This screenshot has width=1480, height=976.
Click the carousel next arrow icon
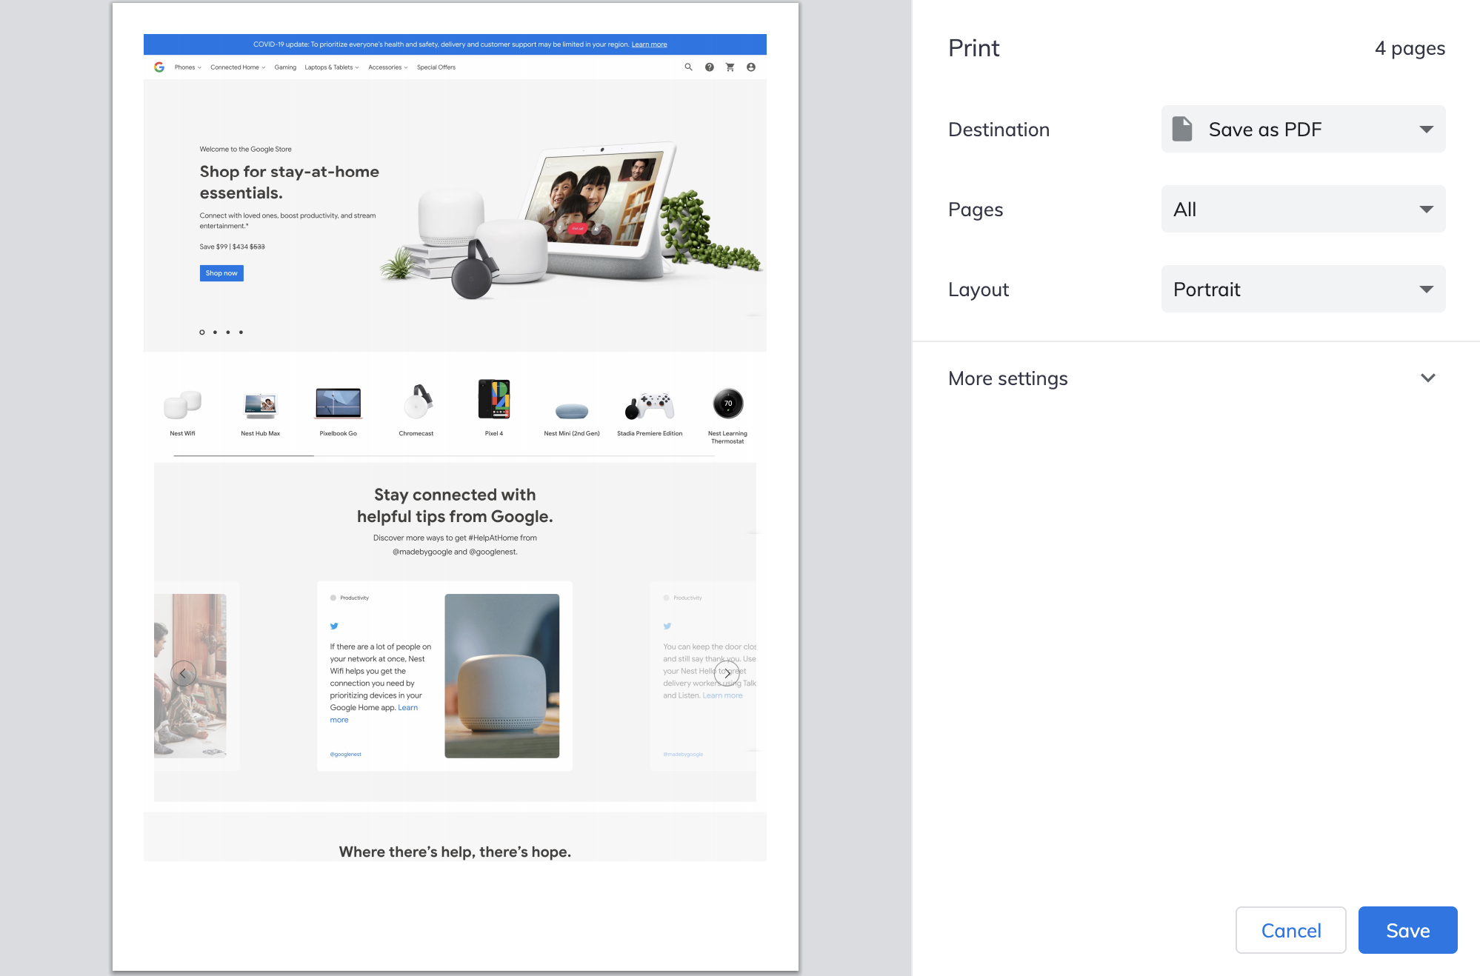coord(727,672)
